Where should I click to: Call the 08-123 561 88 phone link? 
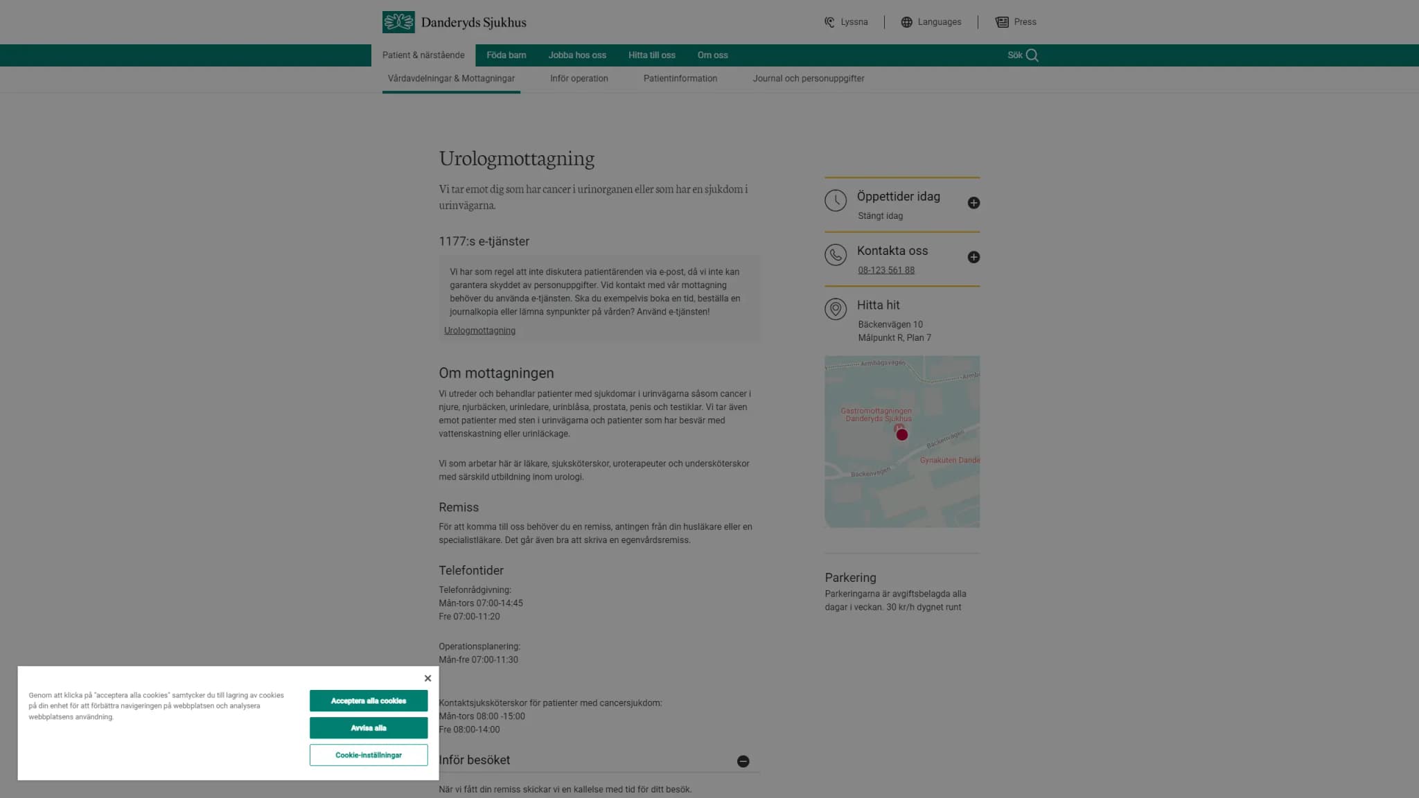tap(886, 270)
